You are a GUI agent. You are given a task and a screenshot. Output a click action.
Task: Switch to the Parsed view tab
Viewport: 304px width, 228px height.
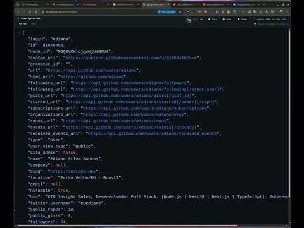23,23
